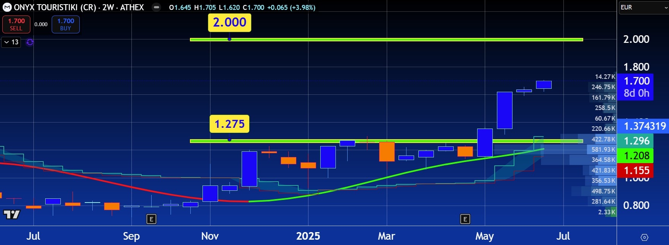
Task: Click the 0.800 price scale label
Action: (636, 205)
